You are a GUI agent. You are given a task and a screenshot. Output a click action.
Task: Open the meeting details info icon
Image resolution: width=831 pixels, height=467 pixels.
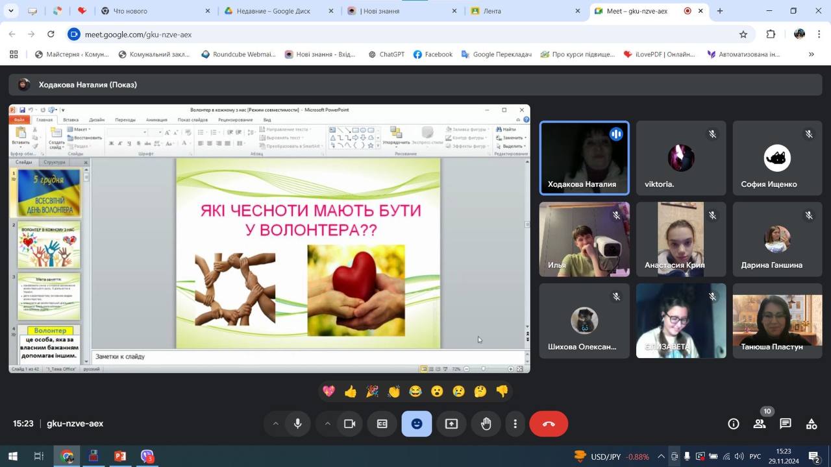click(734, 424)
